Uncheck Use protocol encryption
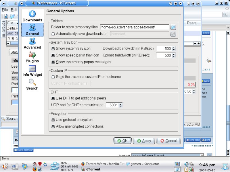This screenshot has width=230, height=172. 53,120
